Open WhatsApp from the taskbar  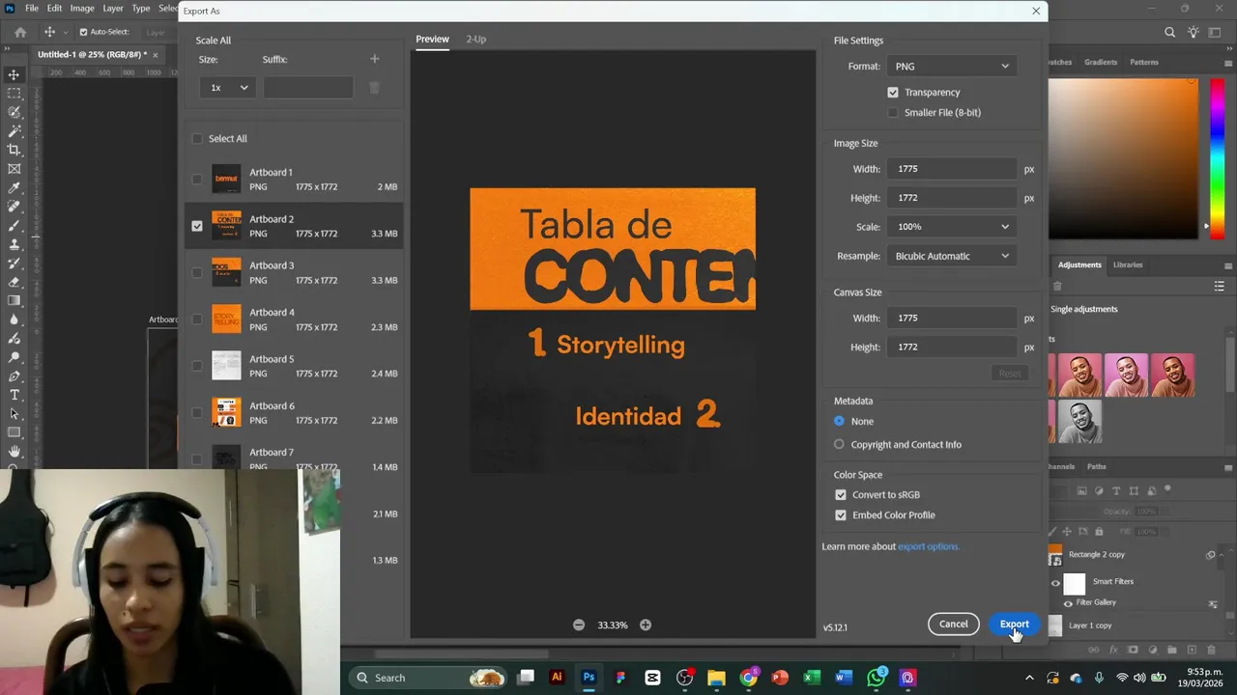pos(877,678)
